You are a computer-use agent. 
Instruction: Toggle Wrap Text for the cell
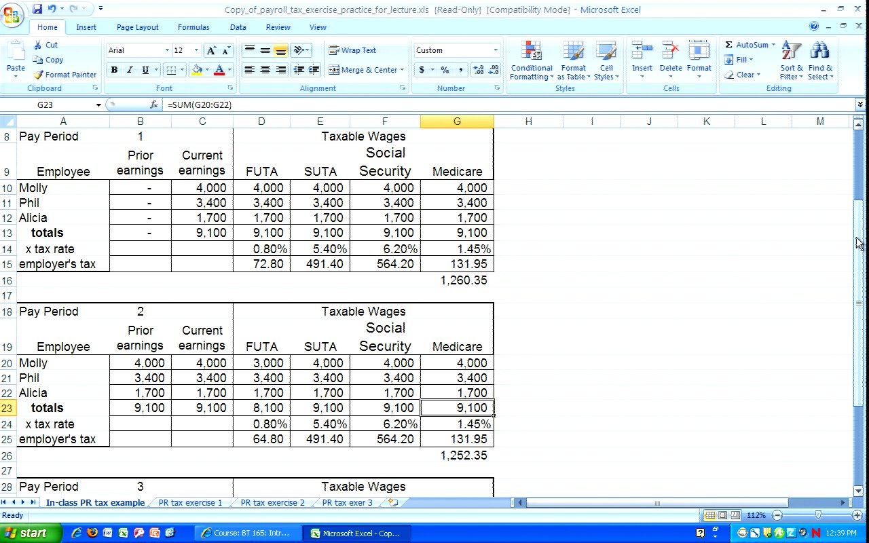click(x=352, y=50)
